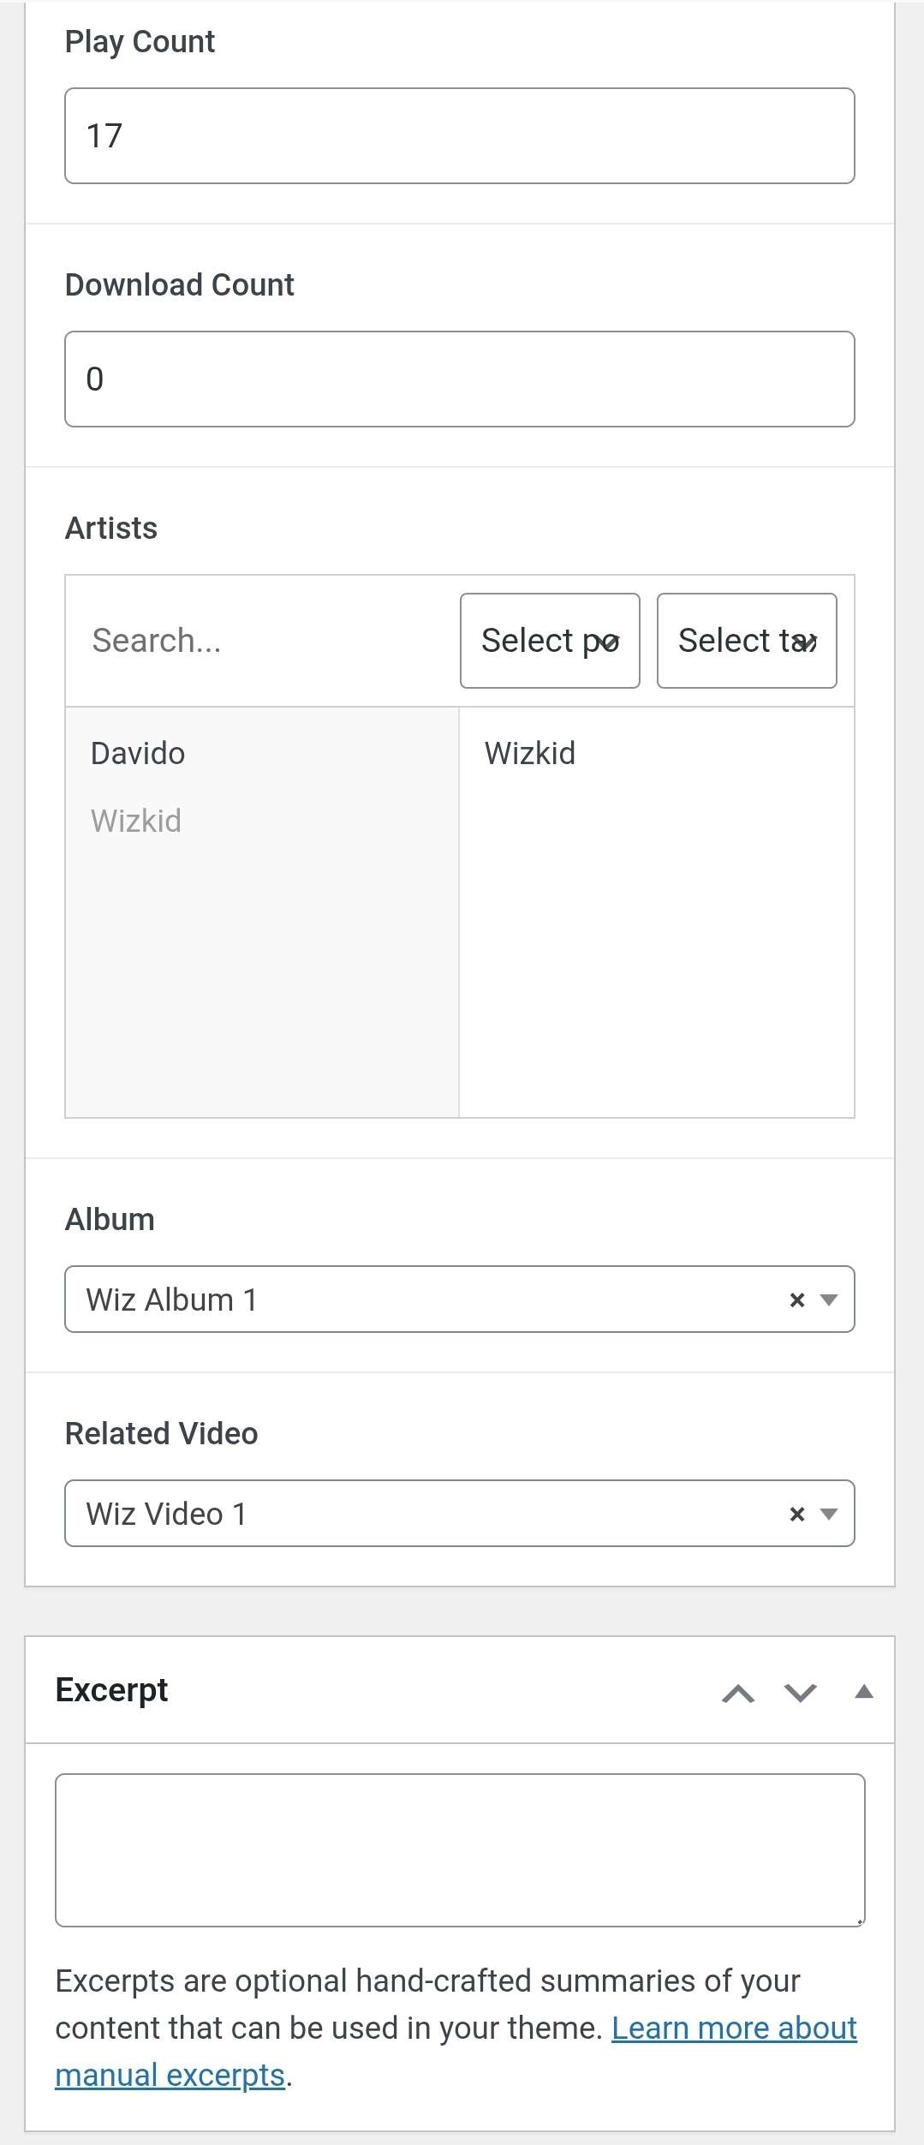Clear the Wiz Video 1 selection
924x2145 pixels.
point(796,1515)
